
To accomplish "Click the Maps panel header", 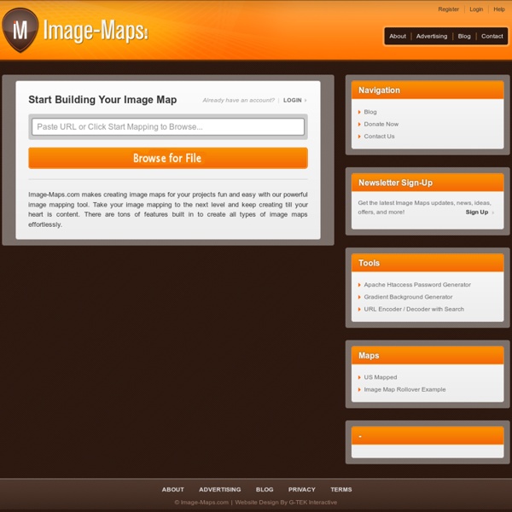I will [428, 355].
